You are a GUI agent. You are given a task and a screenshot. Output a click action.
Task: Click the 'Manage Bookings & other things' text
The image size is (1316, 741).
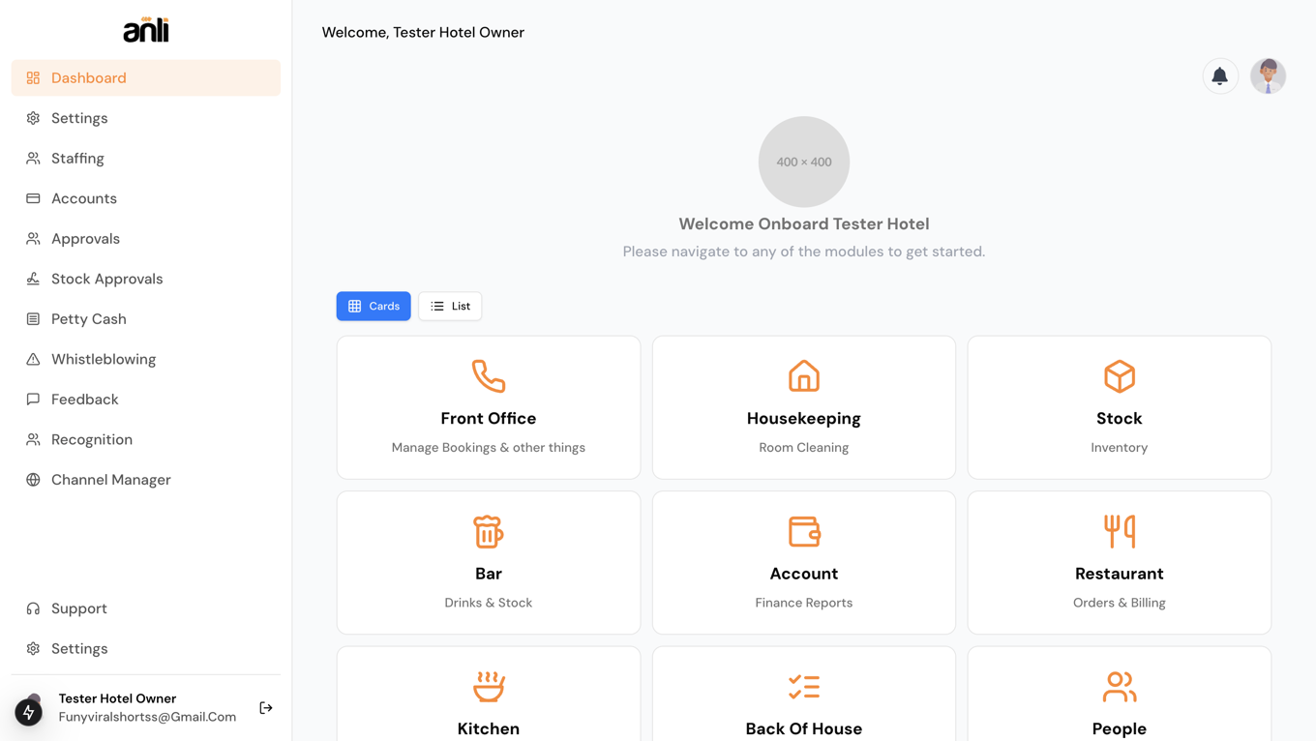pos(489,448)
